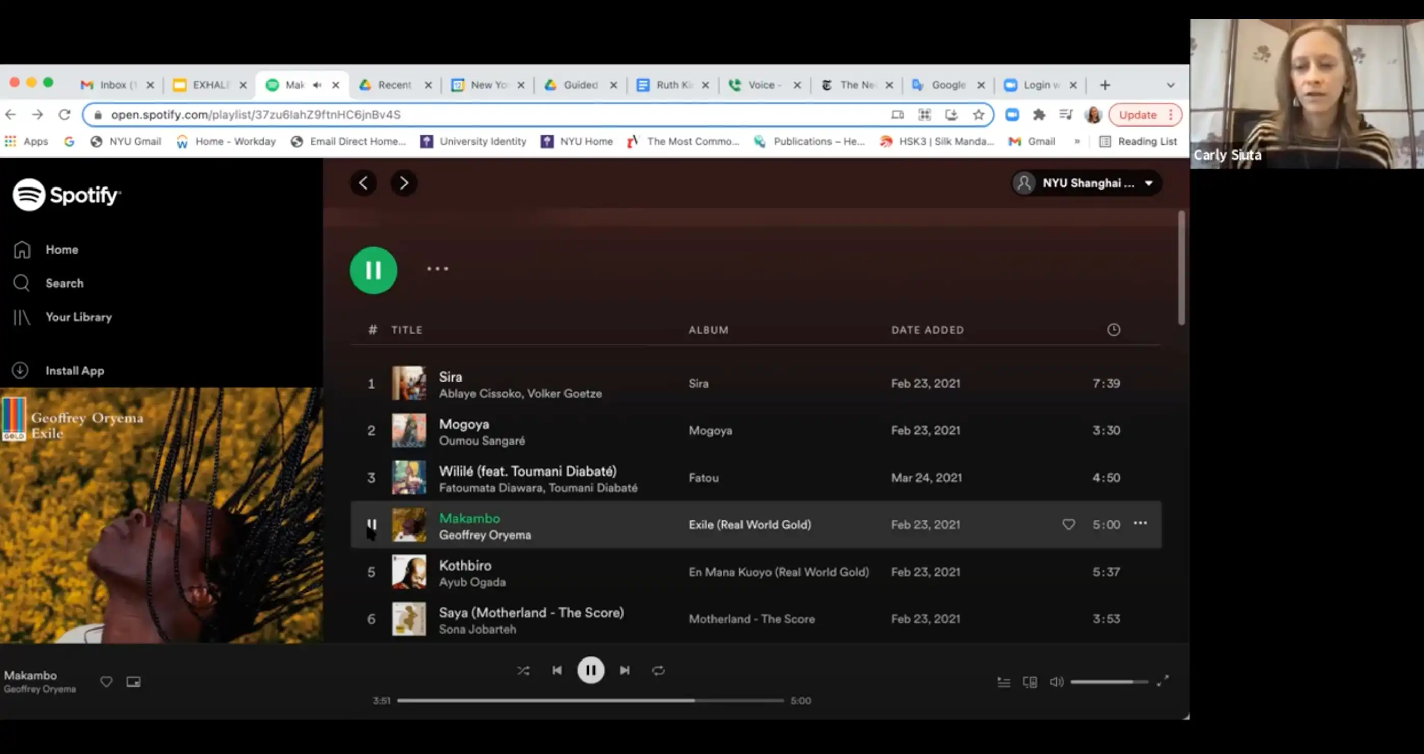Go to the previous track

[x=557, y=670]
